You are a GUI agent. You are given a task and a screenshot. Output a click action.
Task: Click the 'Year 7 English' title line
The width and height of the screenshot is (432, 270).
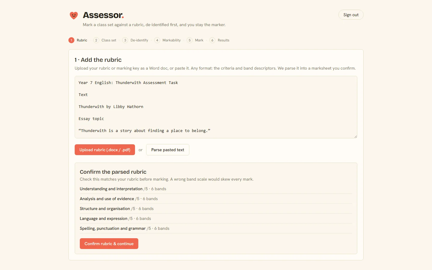[128, 82]
